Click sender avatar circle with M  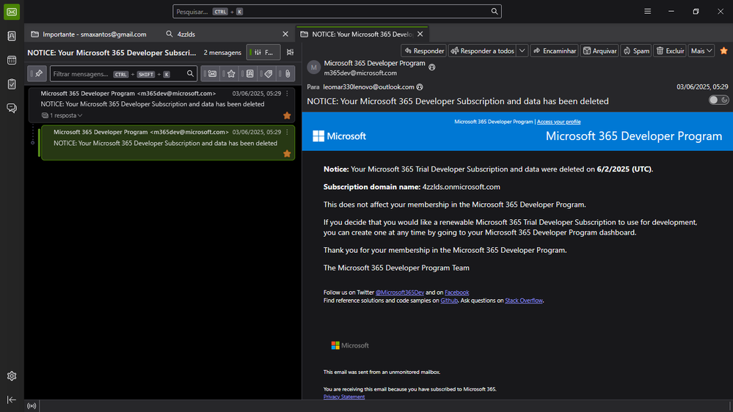coord(314,67)
